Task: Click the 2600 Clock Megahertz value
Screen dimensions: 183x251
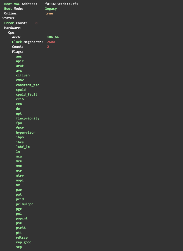Action: (x=51, y=42)
